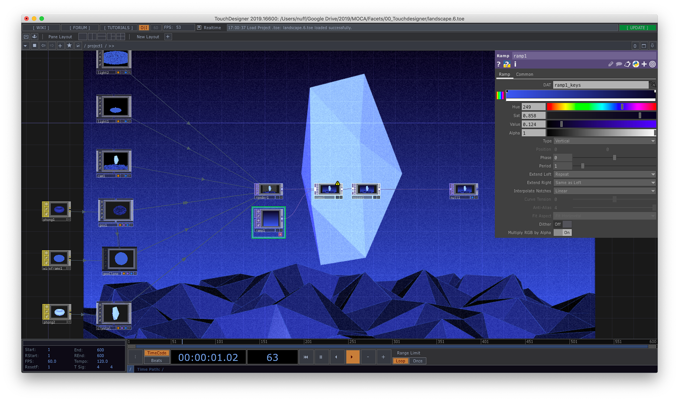The width and height of the screenshot is (679, 401).
Task: Click pane maximize icon at top right
Action: [644, 46]
